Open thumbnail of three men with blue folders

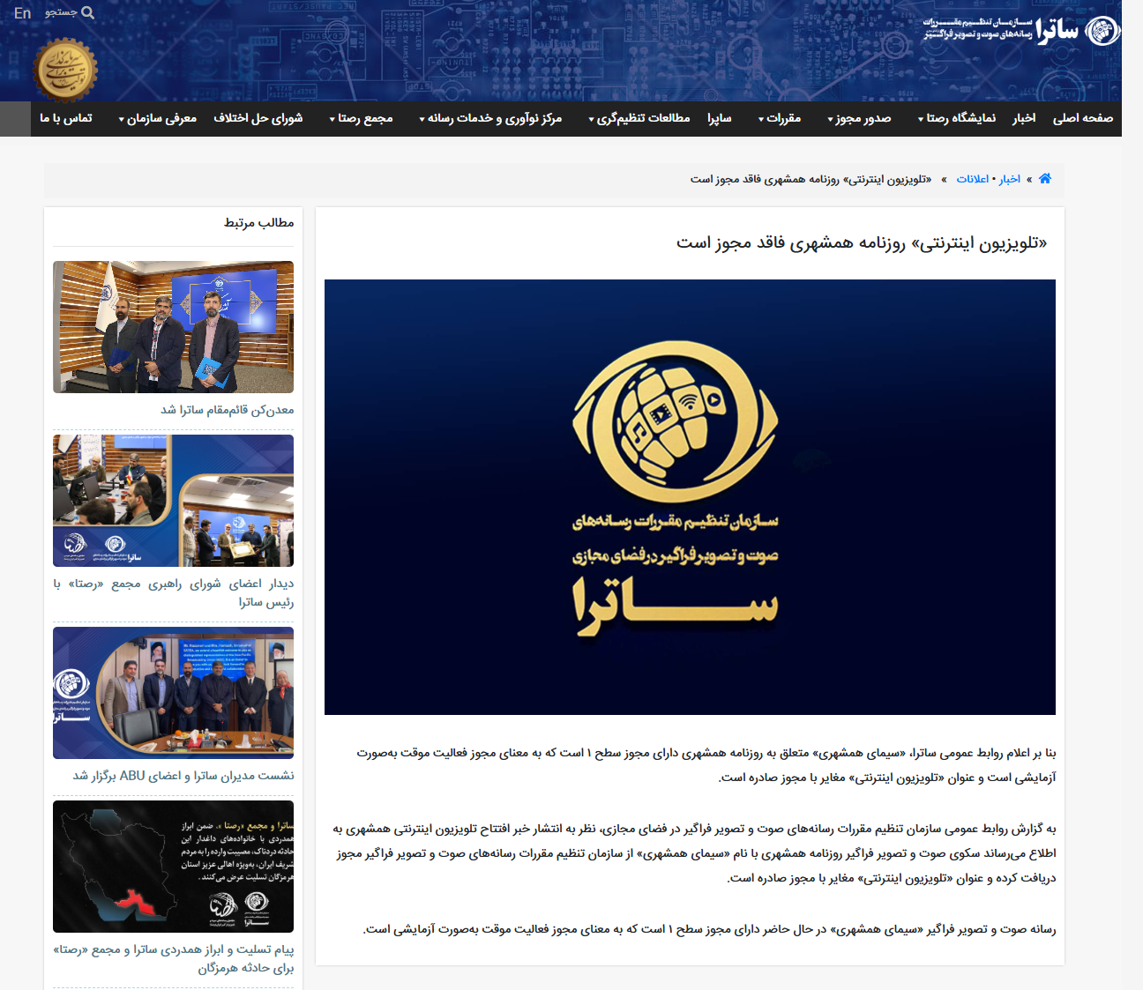tap(173, 327)
